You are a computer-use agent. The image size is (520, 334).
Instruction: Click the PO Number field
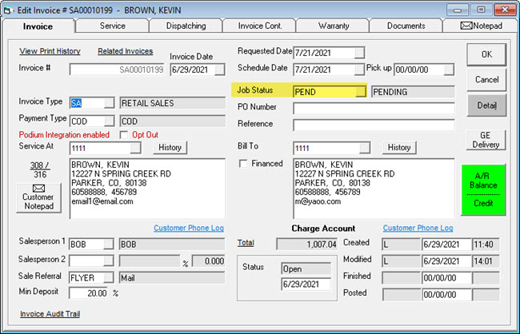point(374,108)
